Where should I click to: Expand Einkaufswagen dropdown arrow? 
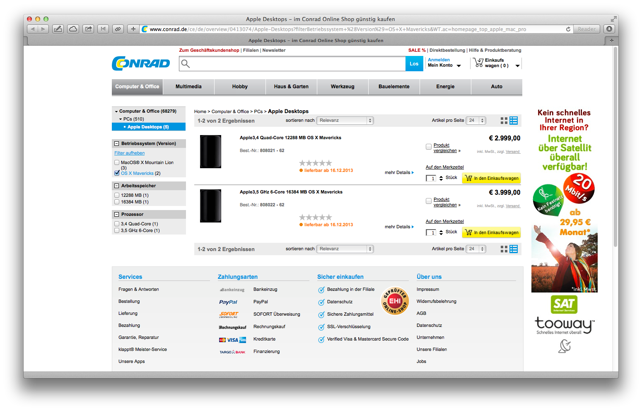(517, 66)
